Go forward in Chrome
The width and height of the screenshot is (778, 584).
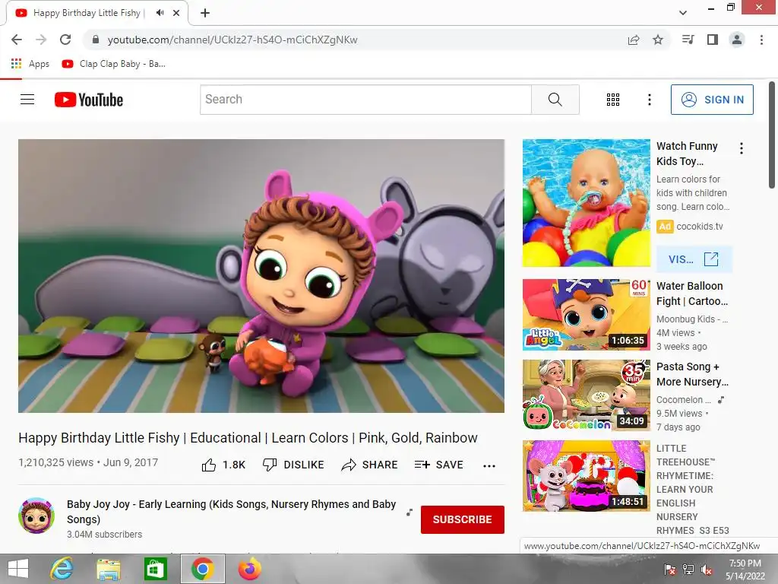[41, 40]
